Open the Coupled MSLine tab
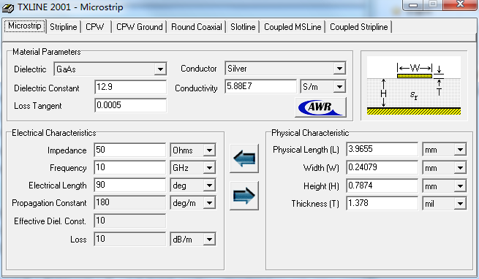Viewport: 479px width, 279px height. click(293, 27)
